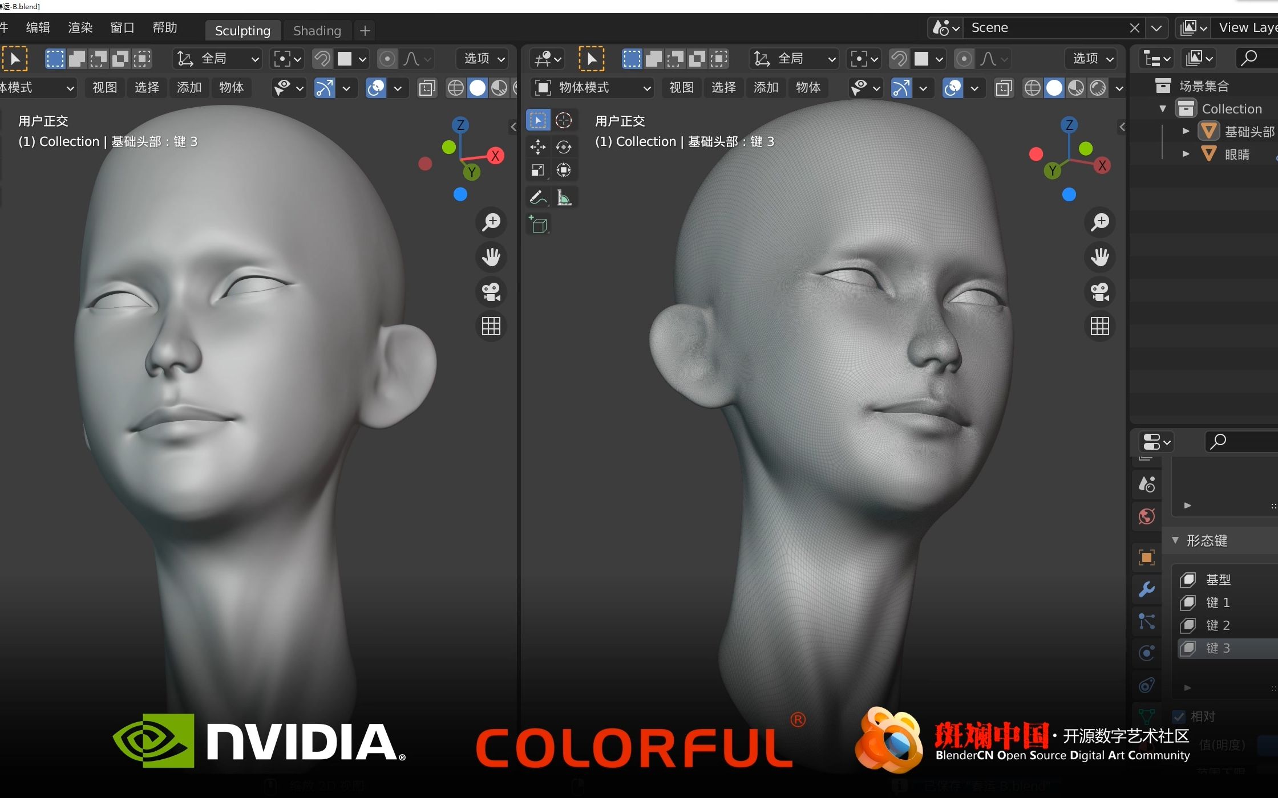Enable solid shading in right viewport
The height and width of the screenshot is (798, 1278).
pyautogui.click(x=1054, y=88)
